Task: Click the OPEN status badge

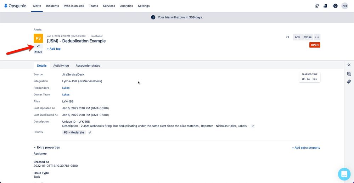Action: (x=315, y=45)
